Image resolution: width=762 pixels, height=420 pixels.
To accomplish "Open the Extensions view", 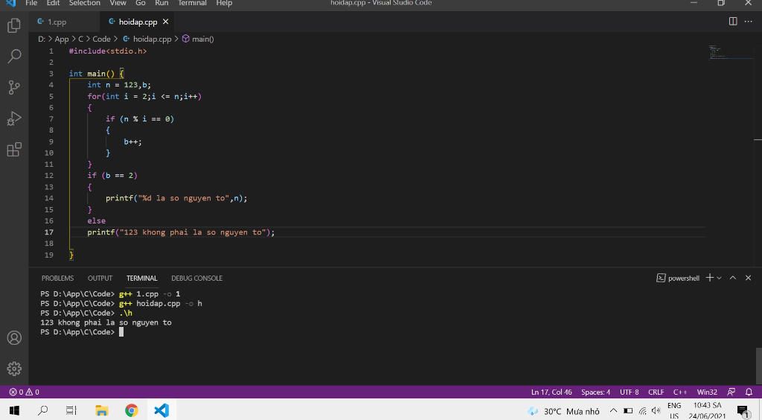I will [x=14, y=150].
